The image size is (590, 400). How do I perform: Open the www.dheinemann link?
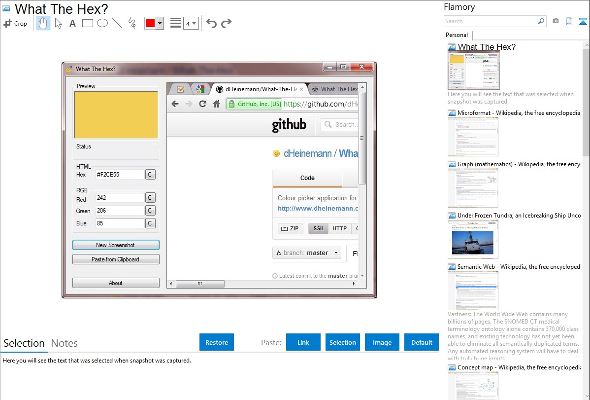pos(318,208)
